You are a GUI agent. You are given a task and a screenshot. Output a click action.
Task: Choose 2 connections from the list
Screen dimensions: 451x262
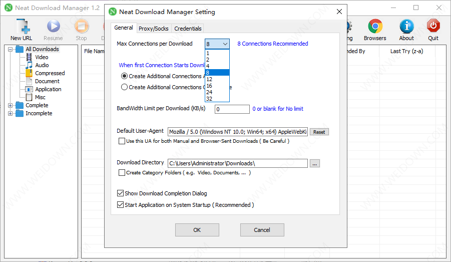point(217,60)
